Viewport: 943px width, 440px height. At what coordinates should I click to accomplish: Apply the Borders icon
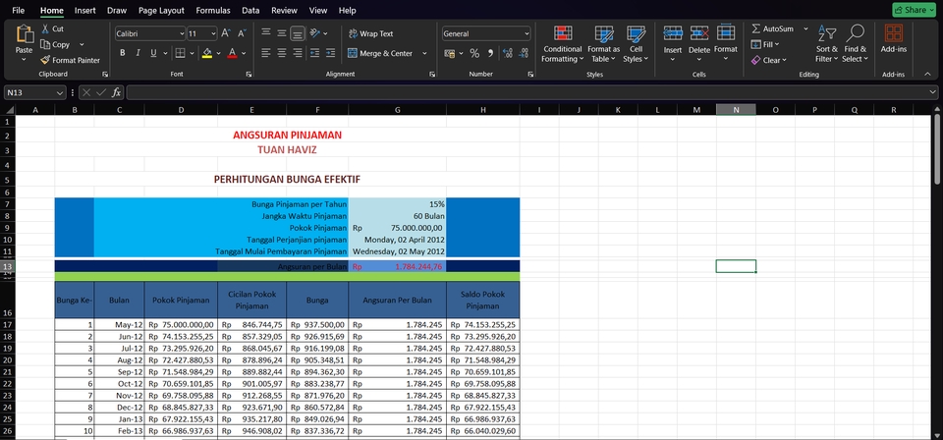180,53
